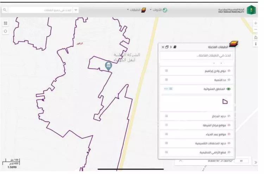
Task: Select the مواقع مراكز الشرطة layer name
Action: pos(214,125)
